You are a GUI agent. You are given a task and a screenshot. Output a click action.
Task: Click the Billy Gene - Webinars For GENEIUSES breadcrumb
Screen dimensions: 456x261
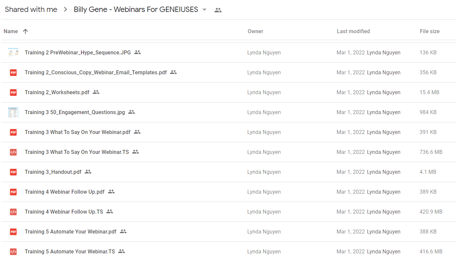pos(136,10)
